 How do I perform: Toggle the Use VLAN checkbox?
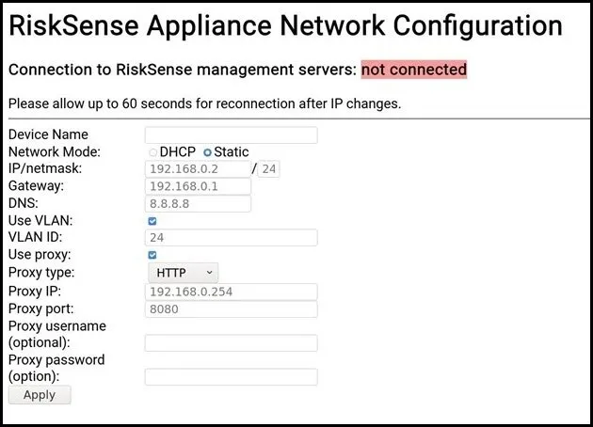[x=152, y=221]
